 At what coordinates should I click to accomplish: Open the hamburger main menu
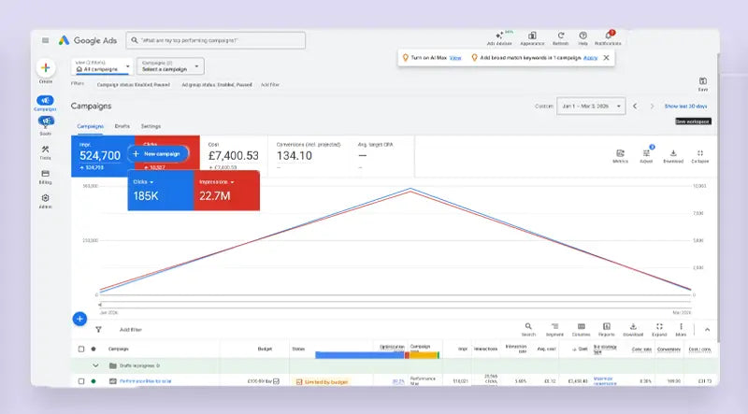[x=45, y=40]
